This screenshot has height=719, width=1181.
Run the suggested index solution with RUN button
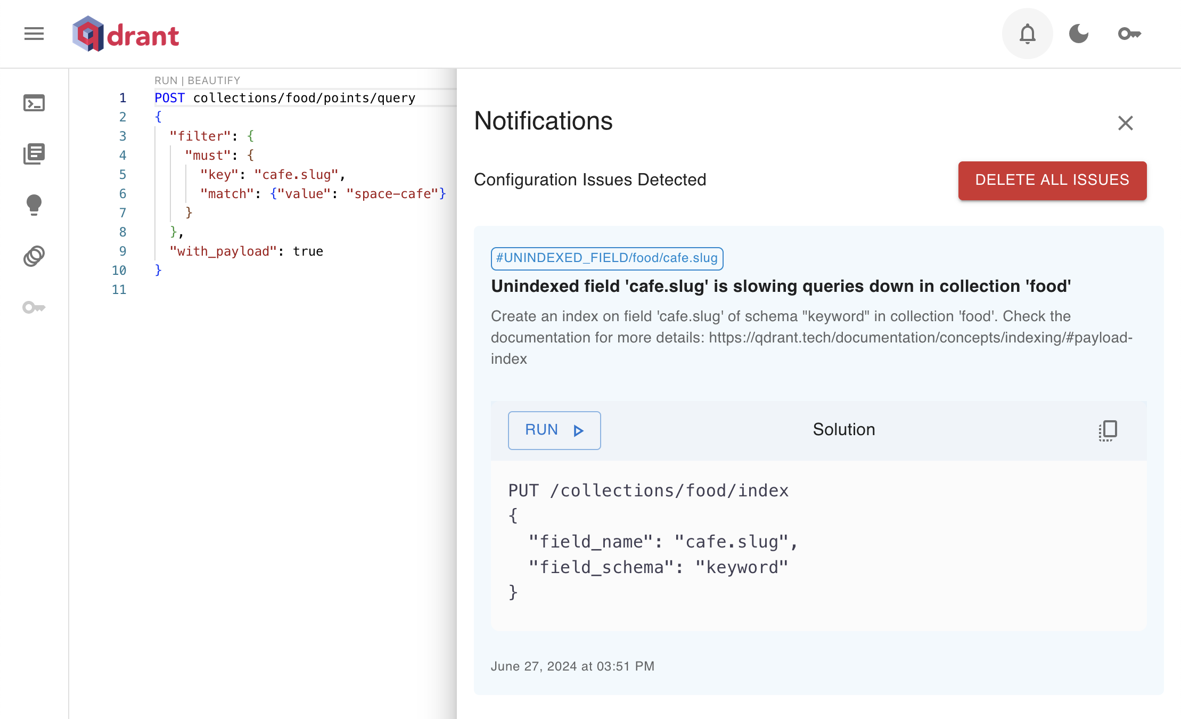click(554, 430)
